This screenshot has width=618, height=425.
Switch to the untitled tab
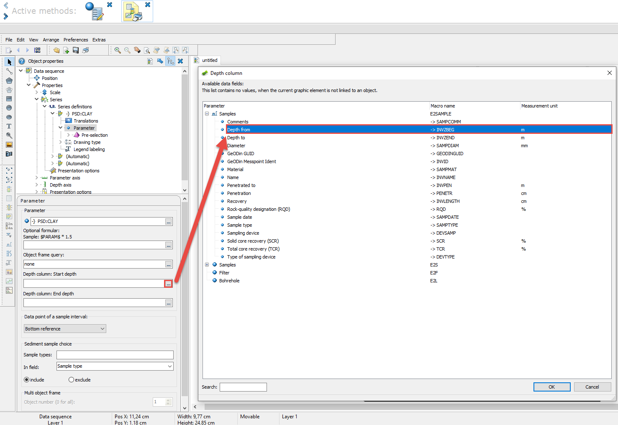coord(206,60)
